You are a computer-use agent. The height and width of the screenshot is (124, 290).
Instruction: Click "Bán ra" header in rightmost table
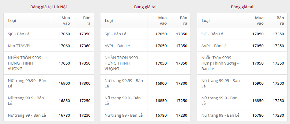pyautogui.click(x=280, y=20)
